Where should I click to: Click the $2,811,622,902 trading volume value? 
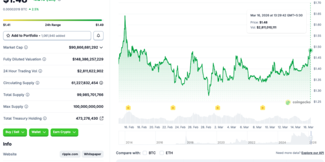(91, 71)
